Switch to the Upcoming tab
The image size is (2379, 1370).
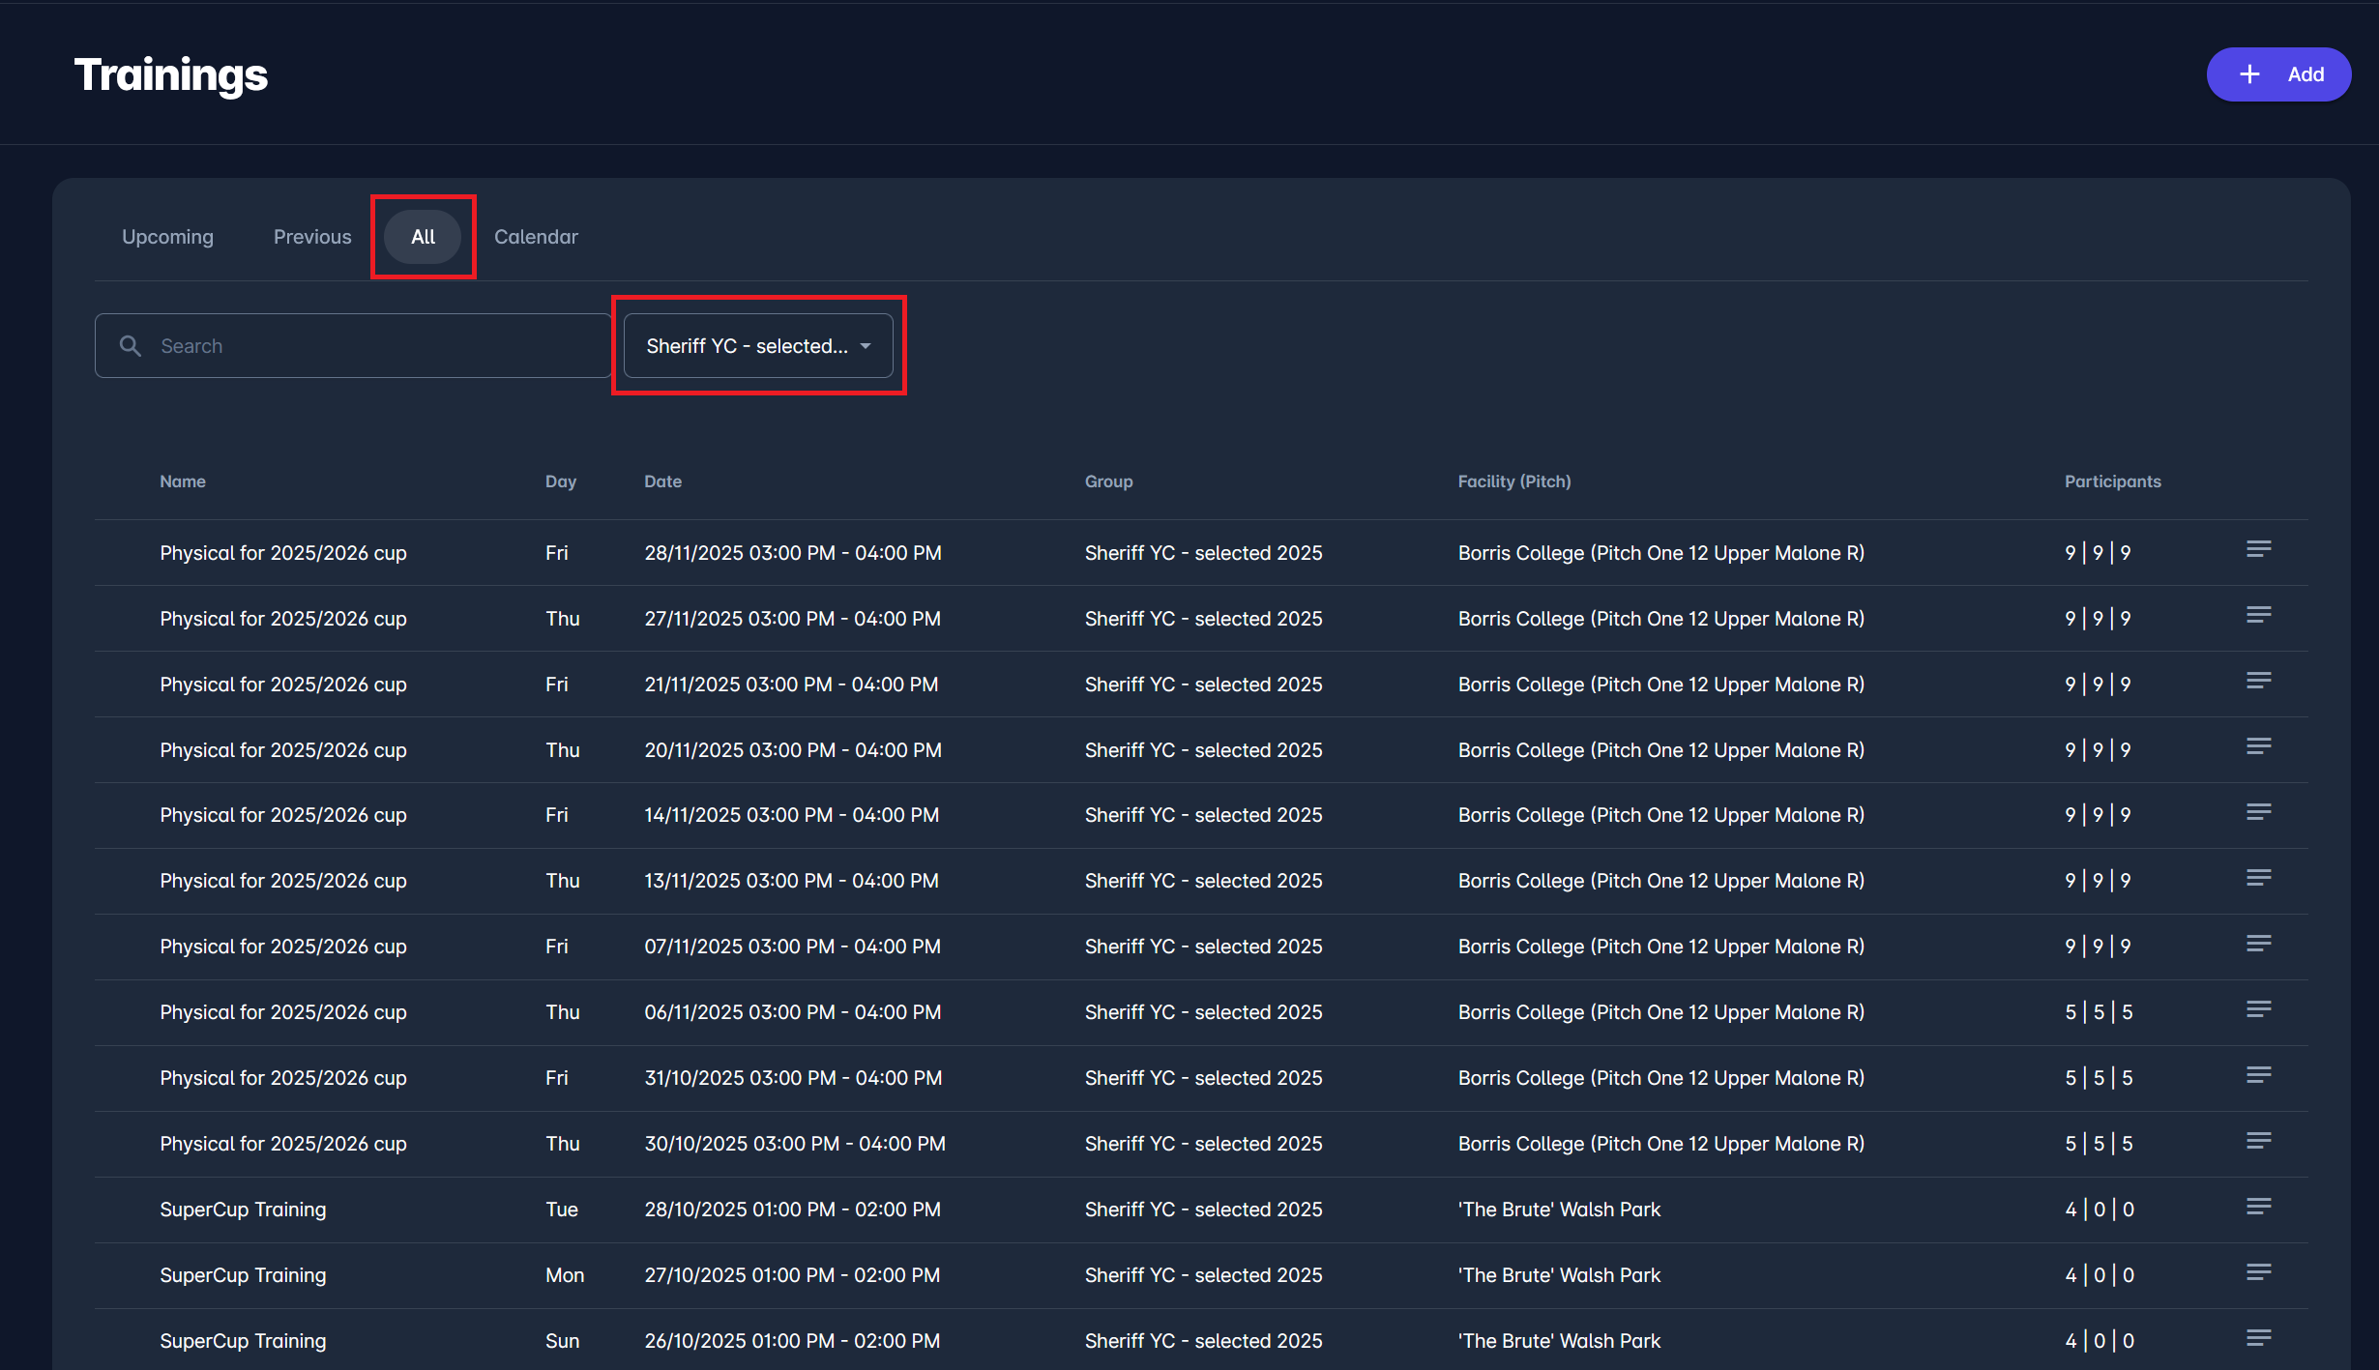167,237
